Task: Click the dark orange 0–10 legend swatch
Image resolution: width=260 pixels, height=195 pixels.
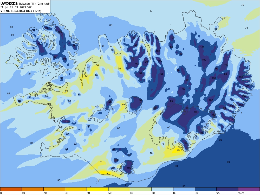Action: (11, 189)
